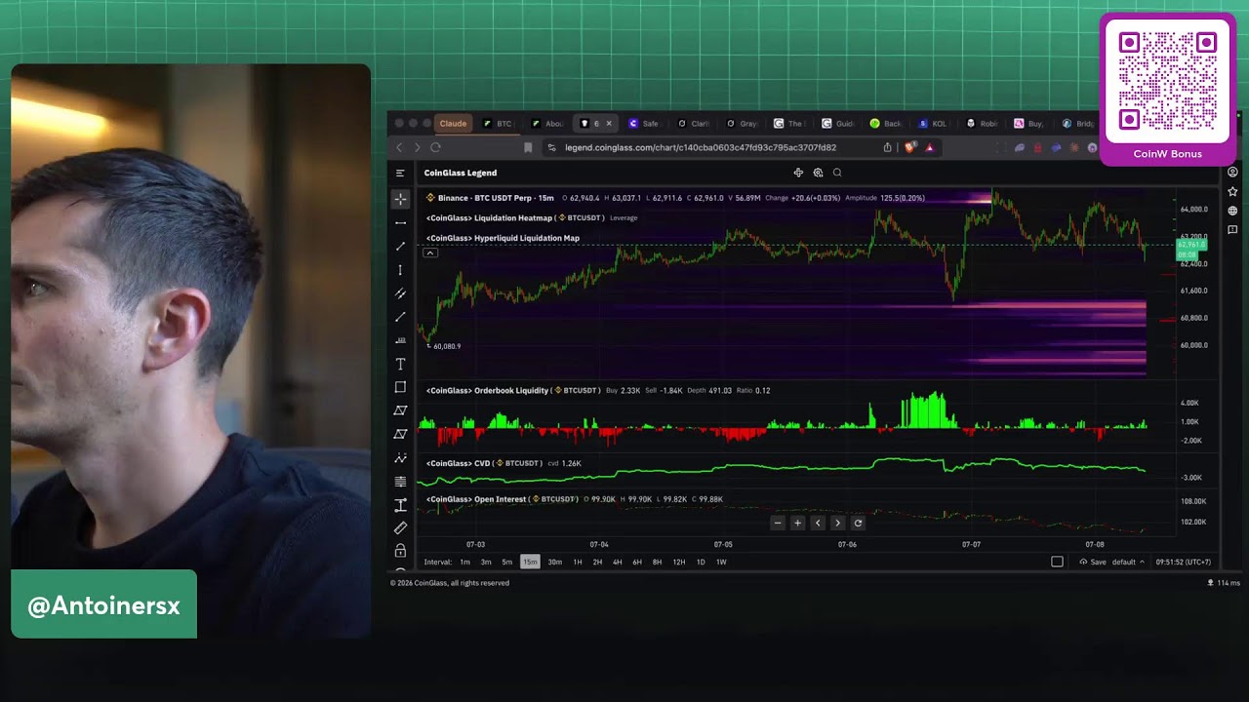Switch to the Claude browser tab
This screenshot has width=1249, height=702.
(453, 124)
